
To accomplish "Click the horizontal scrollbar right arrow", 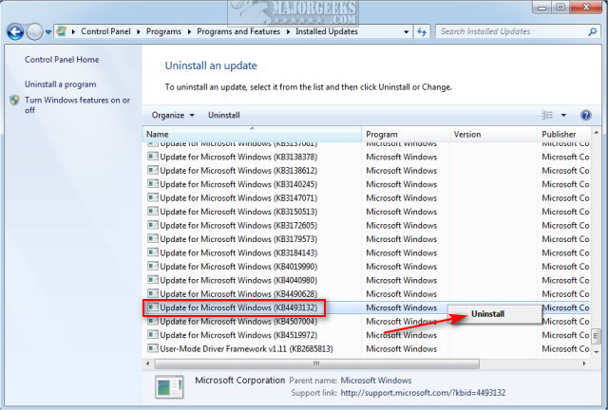I will click(584, 363).
